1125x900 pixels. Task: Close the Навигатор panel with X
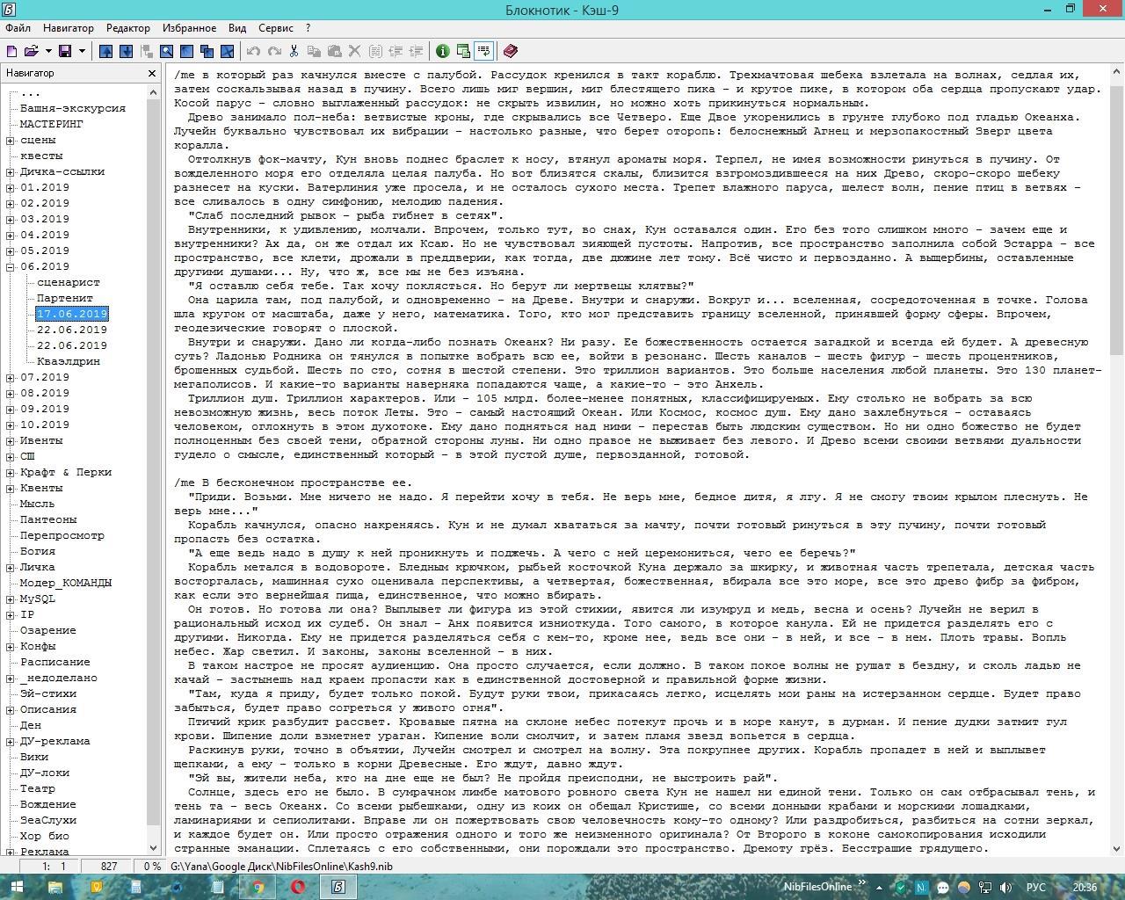[x=152, y=74]
